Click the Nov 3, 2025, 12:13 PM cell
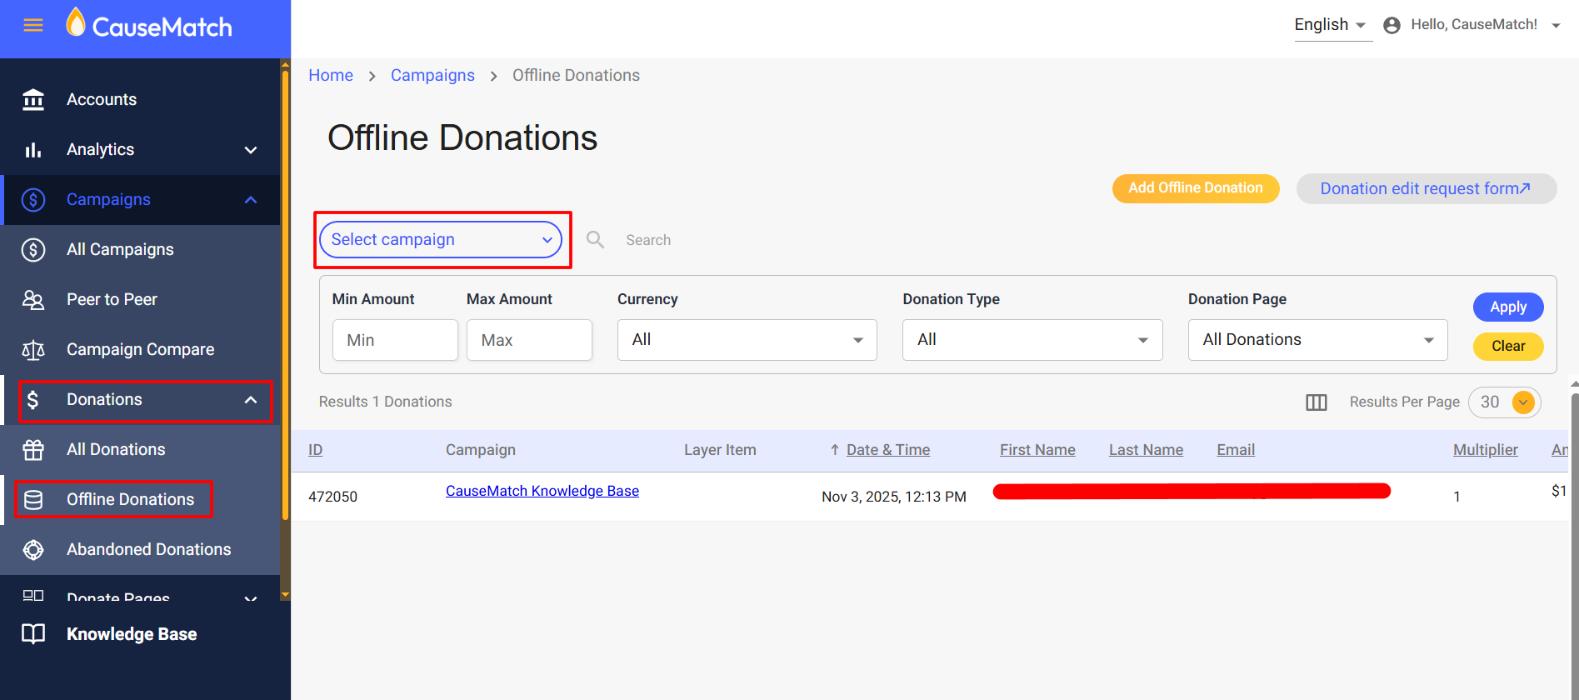 click(894, 497)
